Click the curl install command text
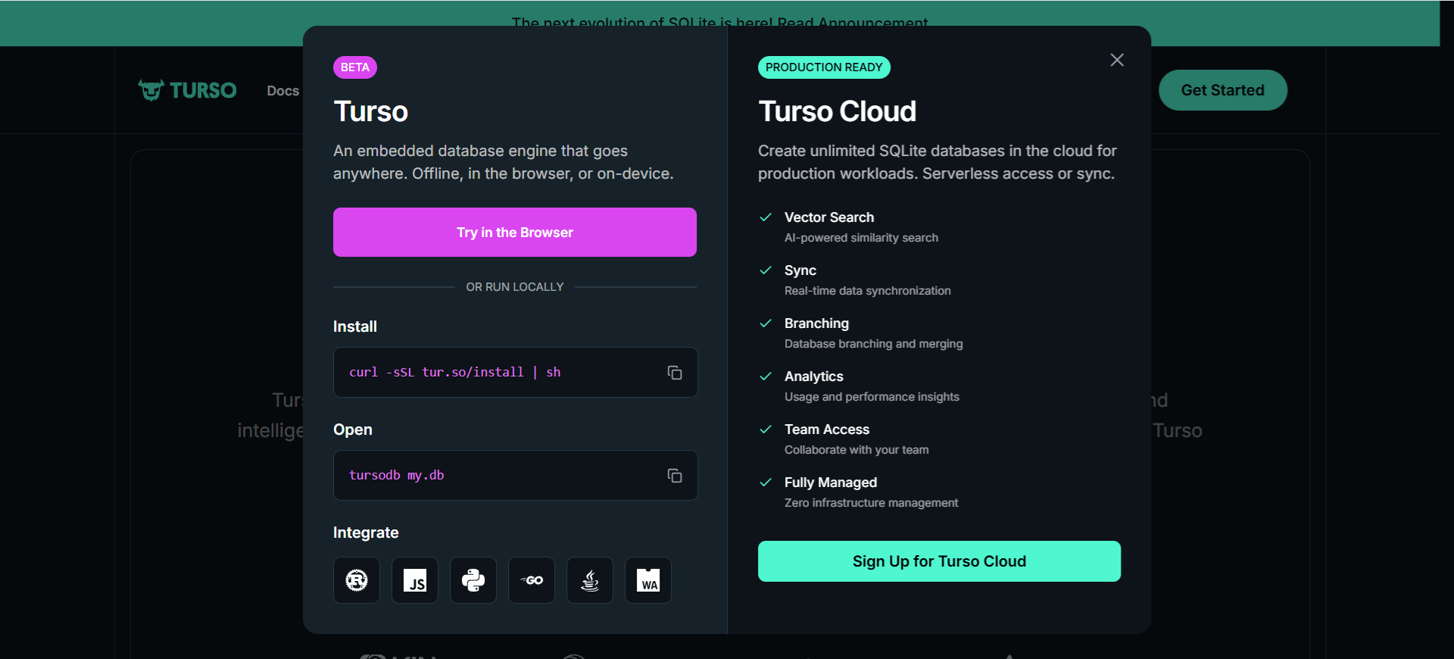This screenshot has height=659, width=1454. coord(454,373)
